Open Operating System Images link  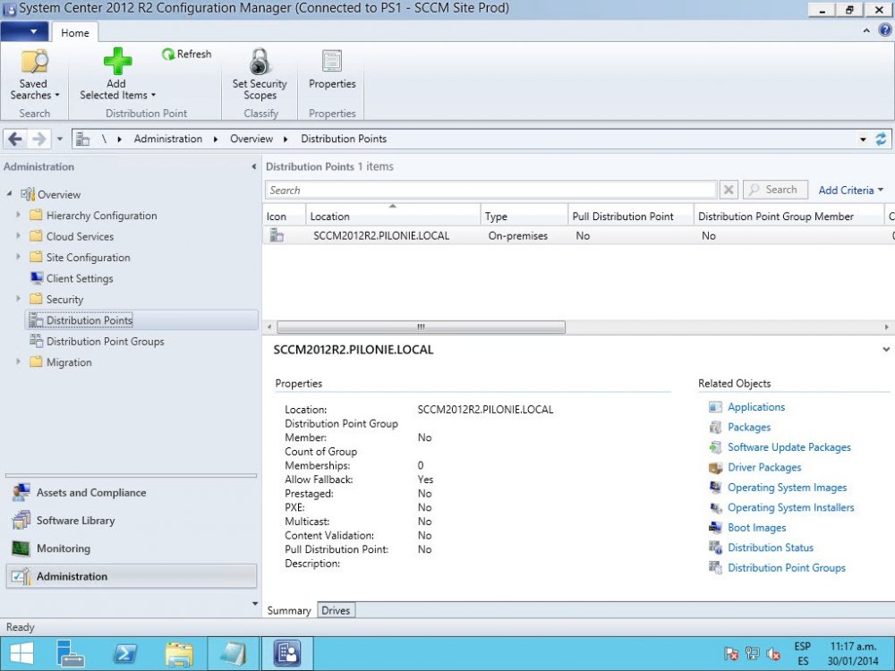pos(787,488)
